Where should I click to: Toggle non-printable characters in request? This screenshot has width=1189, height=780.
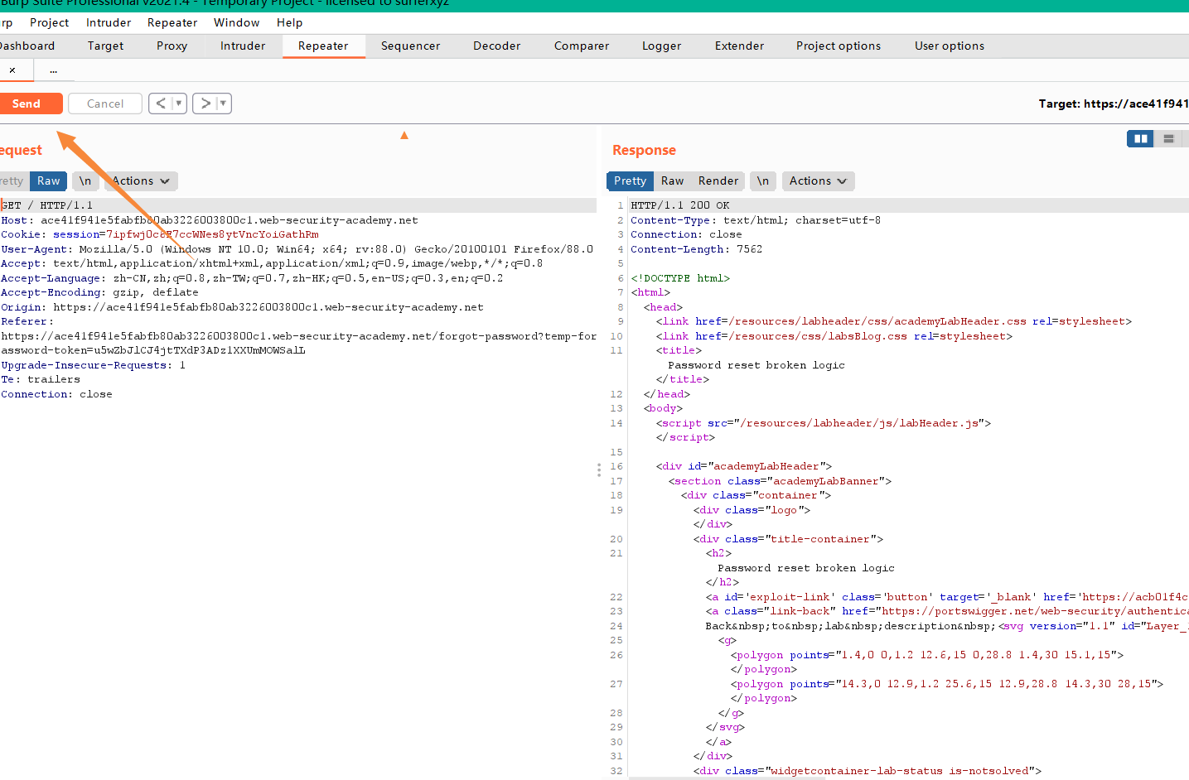[x=85, y=181]
